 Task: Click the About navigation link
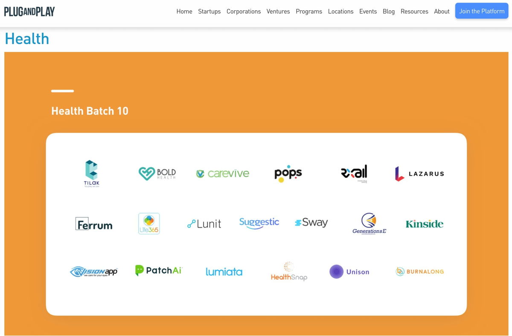[442, 12]
